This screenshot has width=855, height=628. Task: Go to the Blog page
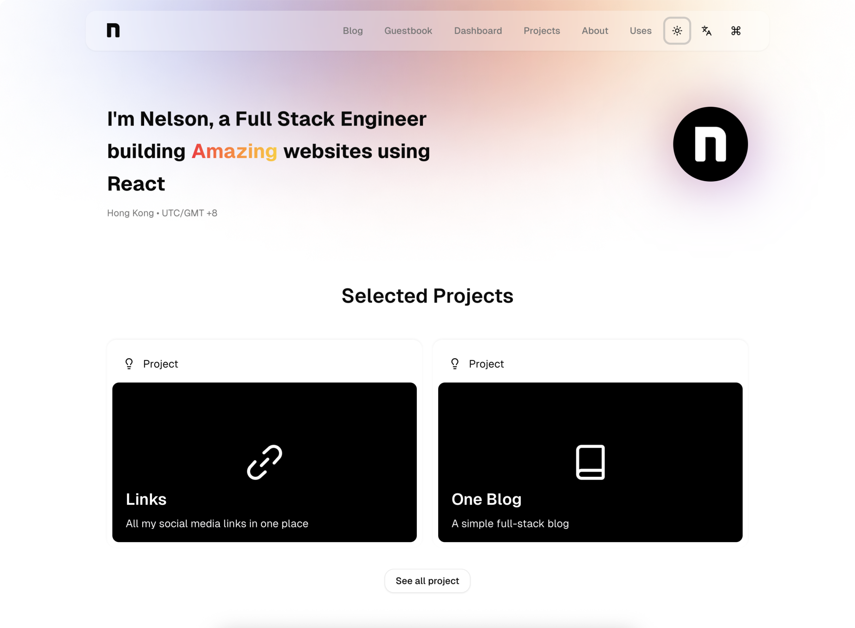[353, 31]
